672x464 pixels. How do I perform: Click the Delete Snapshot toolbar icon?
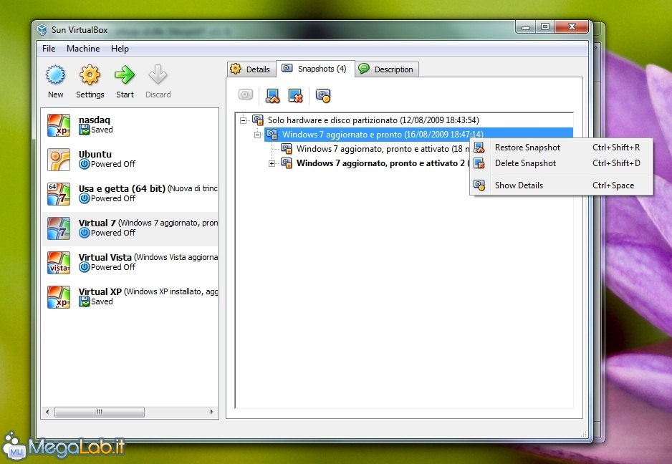click(296, 95)
